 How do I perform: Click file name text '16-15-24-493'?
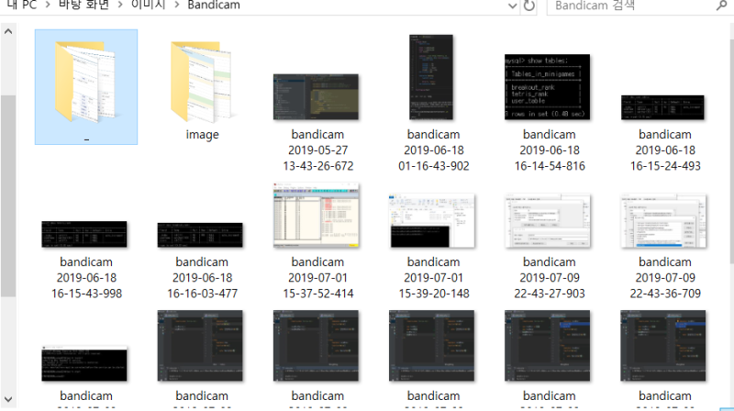[665, 166]
